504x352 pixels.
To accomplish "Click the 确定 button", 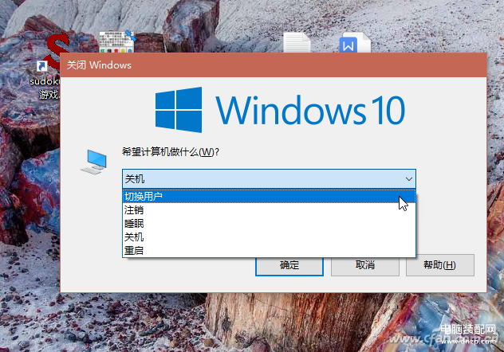I will [289, 265].
